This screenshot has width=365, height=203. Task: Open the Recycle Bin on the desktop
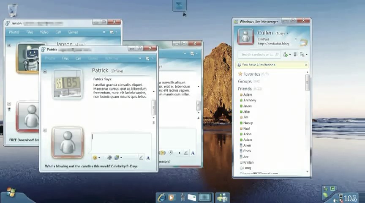pos(12,10)
